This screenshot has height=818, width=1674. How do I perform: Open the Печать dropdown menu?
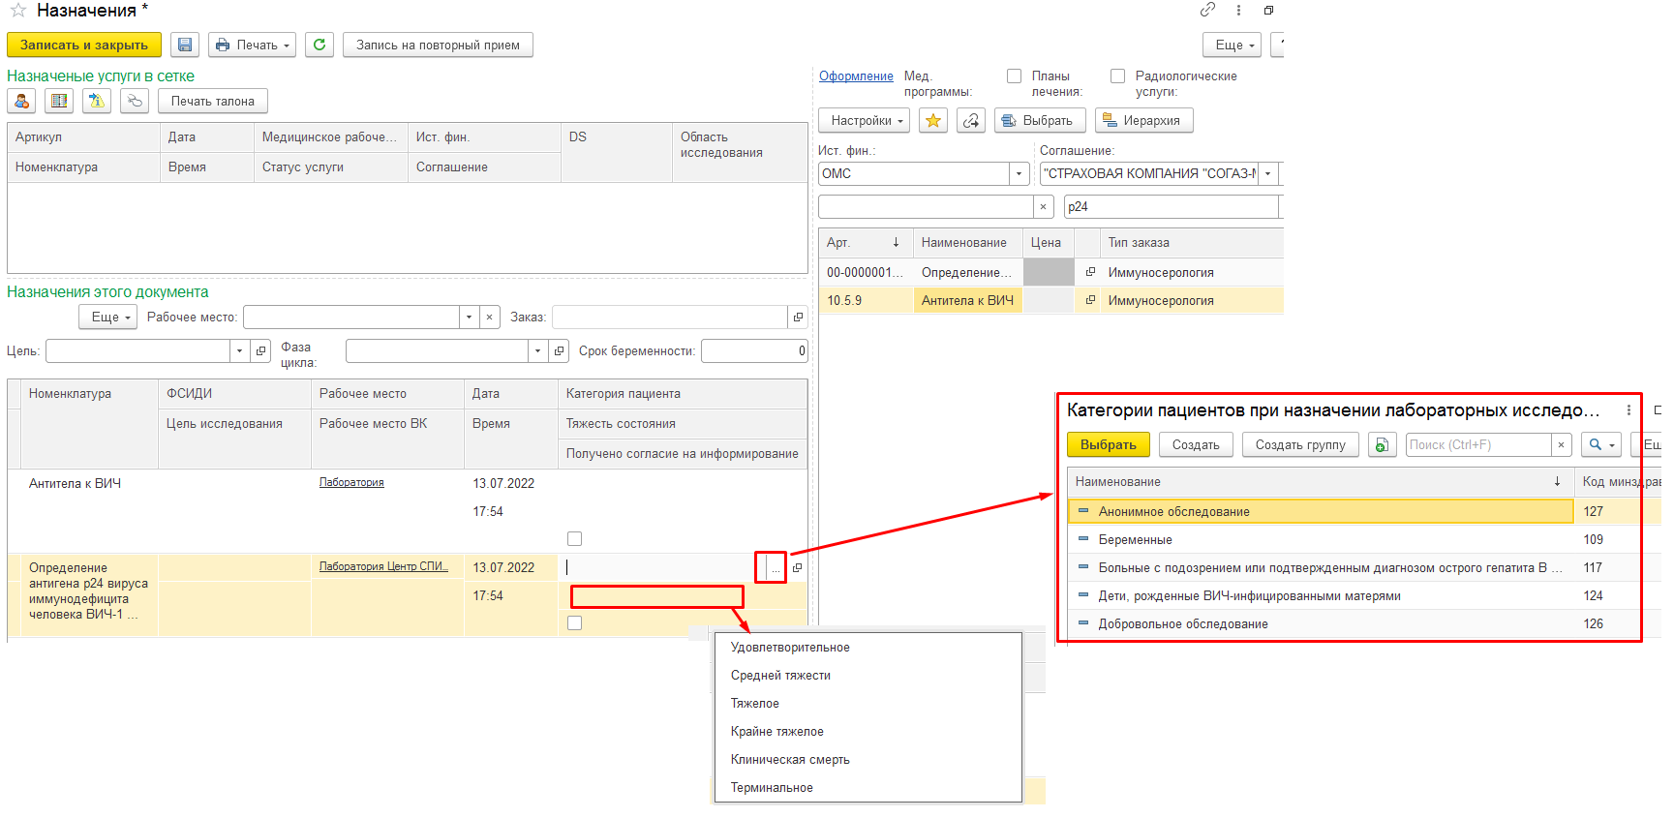252,45
